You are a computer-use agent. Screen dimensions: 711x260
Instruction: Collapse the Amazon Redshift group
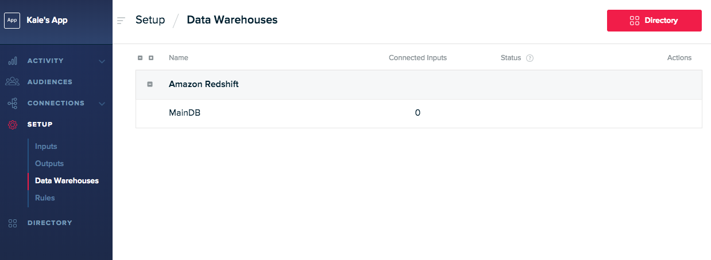(150, 84)
